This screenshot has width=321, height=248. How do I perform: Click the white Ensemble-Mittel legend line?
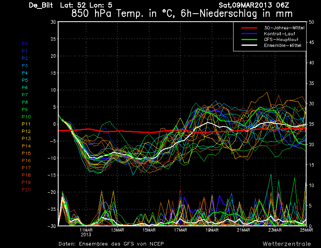249,45
